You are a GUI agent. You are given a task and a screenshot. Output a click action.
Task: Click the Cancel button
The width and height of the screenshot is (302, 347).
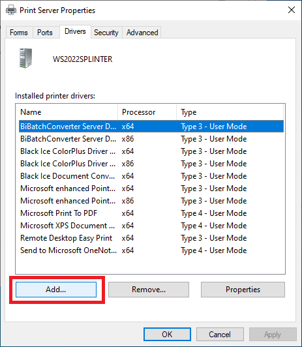220,334
